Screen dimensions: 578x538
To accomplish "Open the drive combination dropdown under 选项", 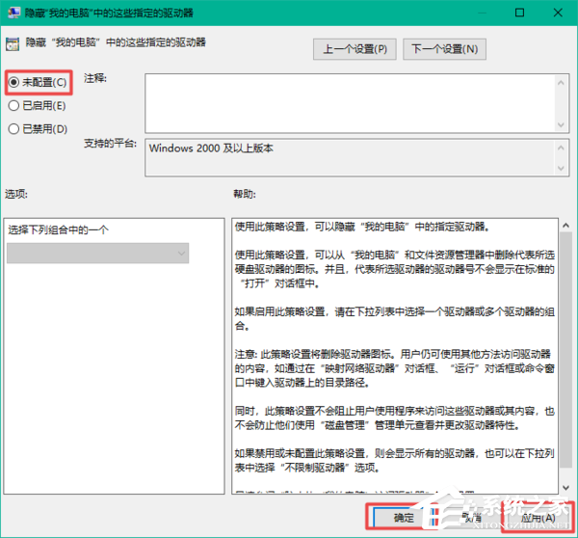I will tap(97, 253).
